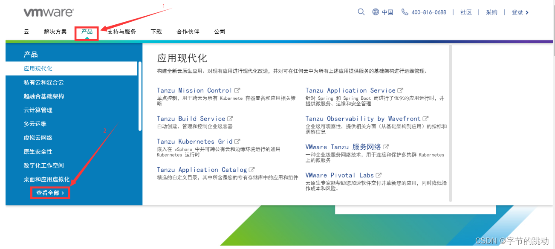
Task: Click the 应用现代化 panel heading
Action: coord(182,58)
